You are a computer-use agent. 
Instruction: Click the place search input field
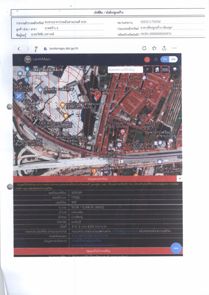[x=125, y=70]
